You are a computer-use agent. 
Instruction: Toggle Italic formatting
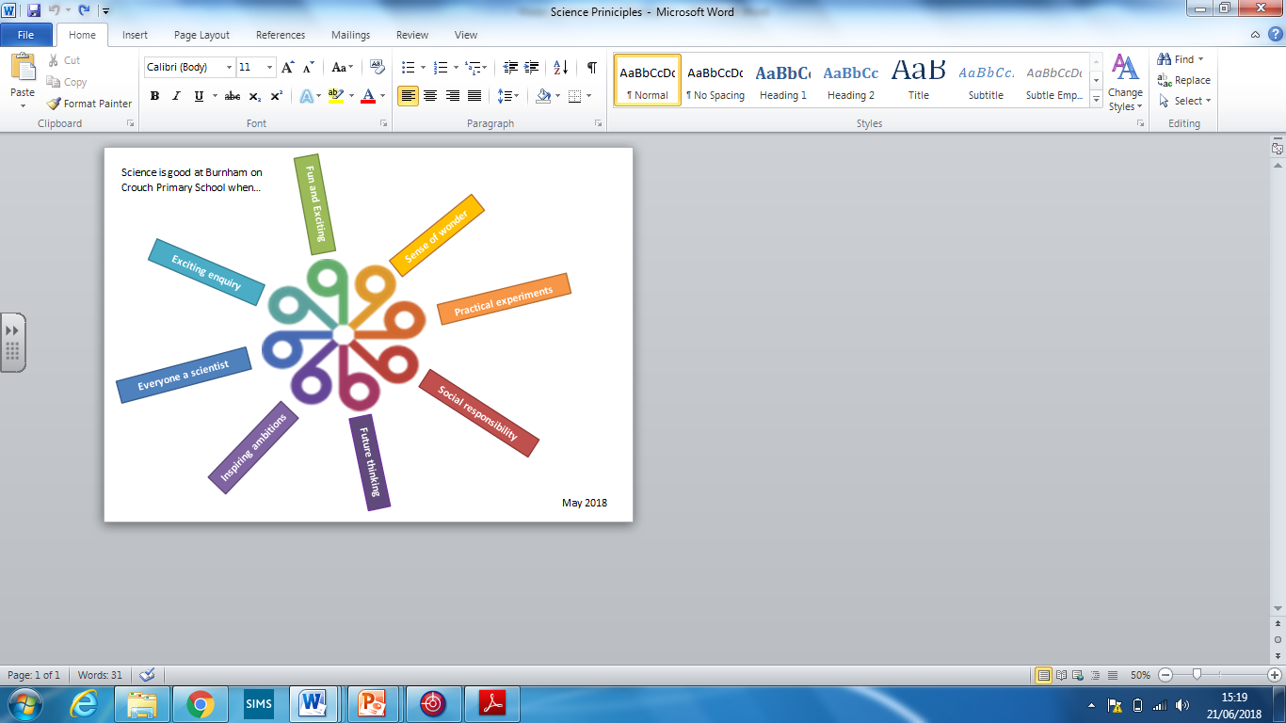(176, 96)
